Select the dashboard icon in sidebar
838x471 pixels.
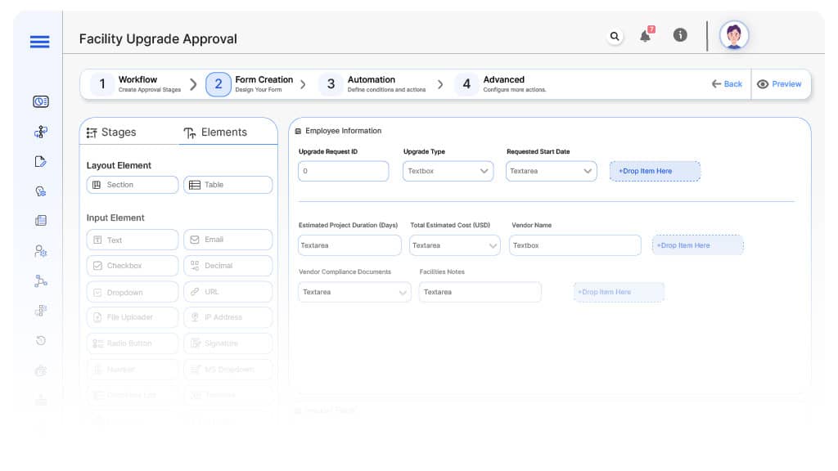(x=40, y=101)
